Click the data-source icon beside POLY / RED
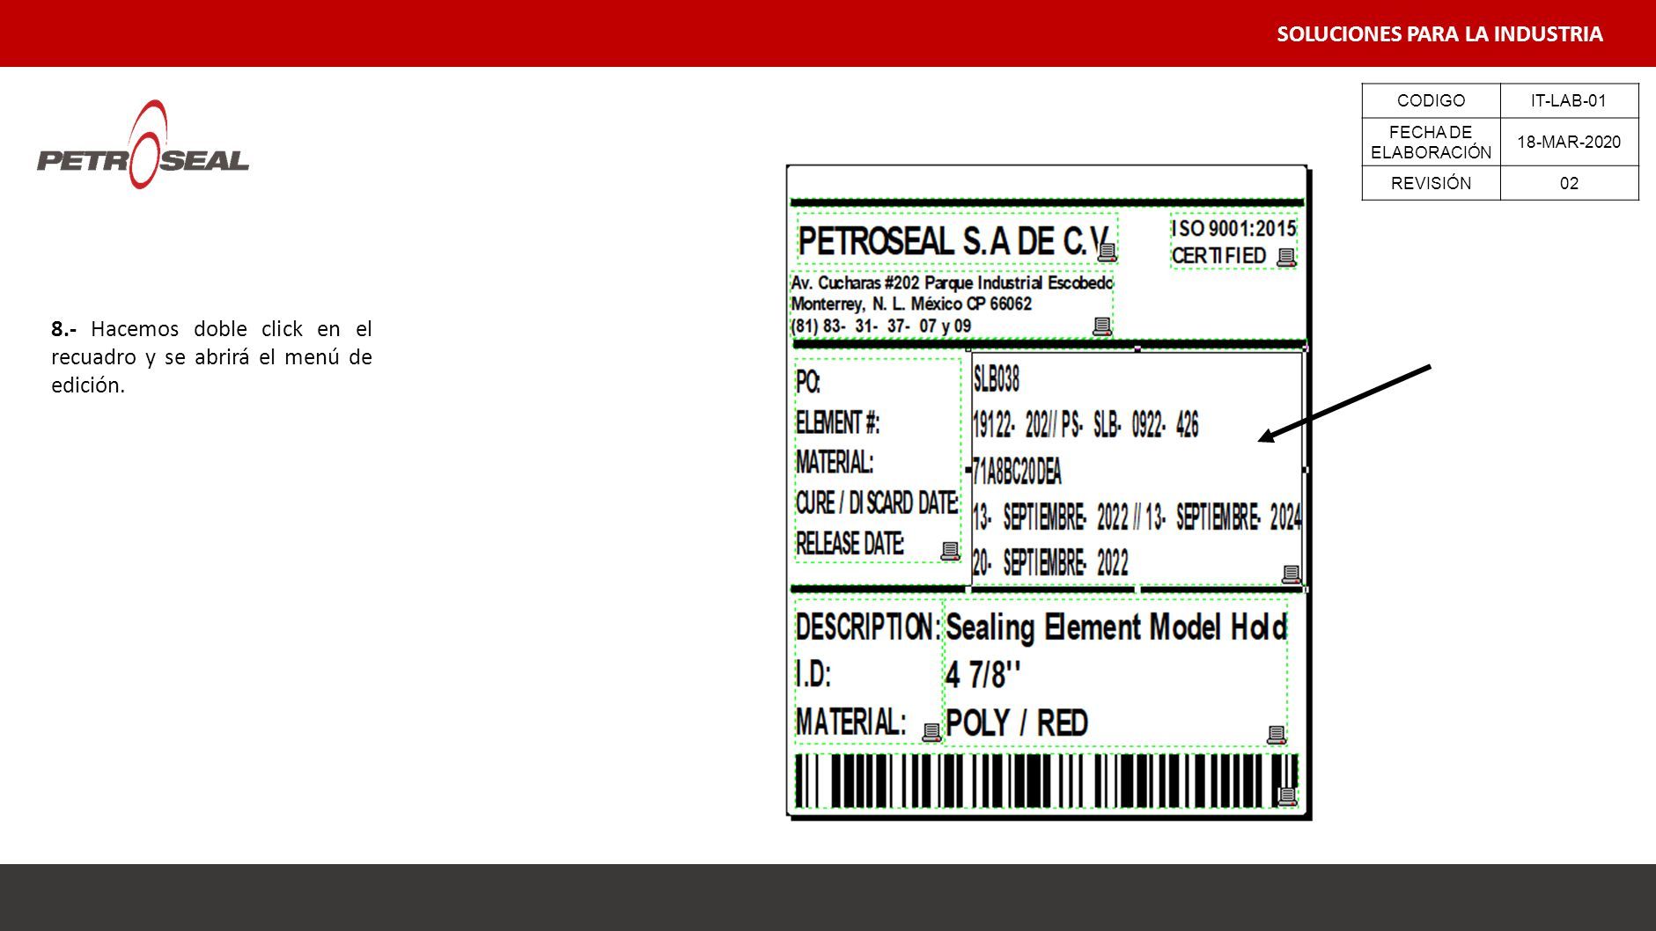Image resolution: width=1656 pixels, height=931 pixels. click(1277, 735)
